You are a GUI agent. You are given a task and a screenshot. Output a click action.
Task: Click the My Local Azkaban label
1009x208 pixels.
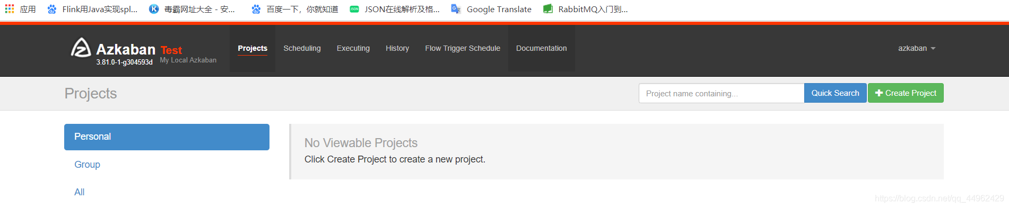pos(188,60)
